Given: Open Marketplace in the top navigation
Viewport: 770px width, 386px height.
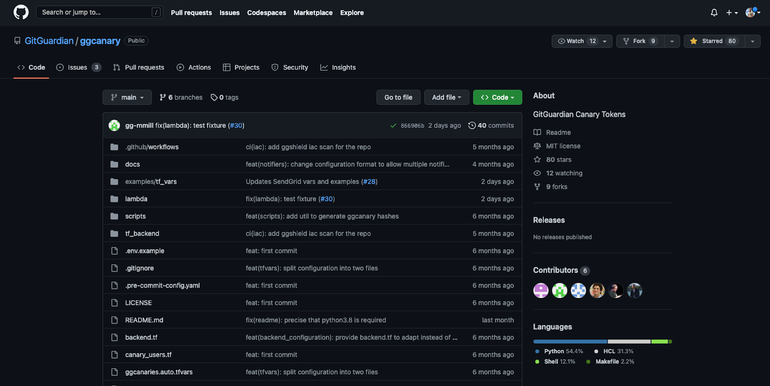Looking at the screenshot, I should coord(313,13).
